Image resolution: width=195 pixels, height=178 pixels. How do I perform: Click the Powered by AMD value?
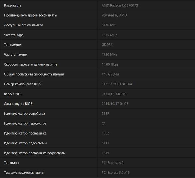click(x=114, y=15)
